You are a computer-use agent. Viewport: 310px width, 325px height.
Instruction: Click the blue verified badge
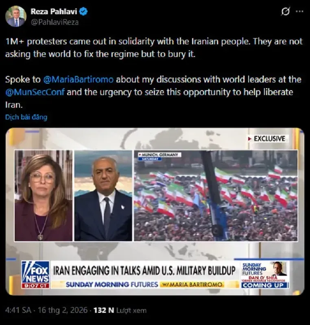(84, 11)
